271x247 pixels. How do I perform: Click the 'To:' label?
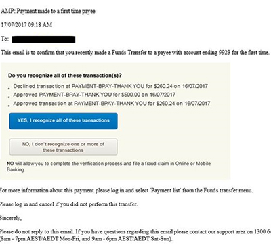5,39
